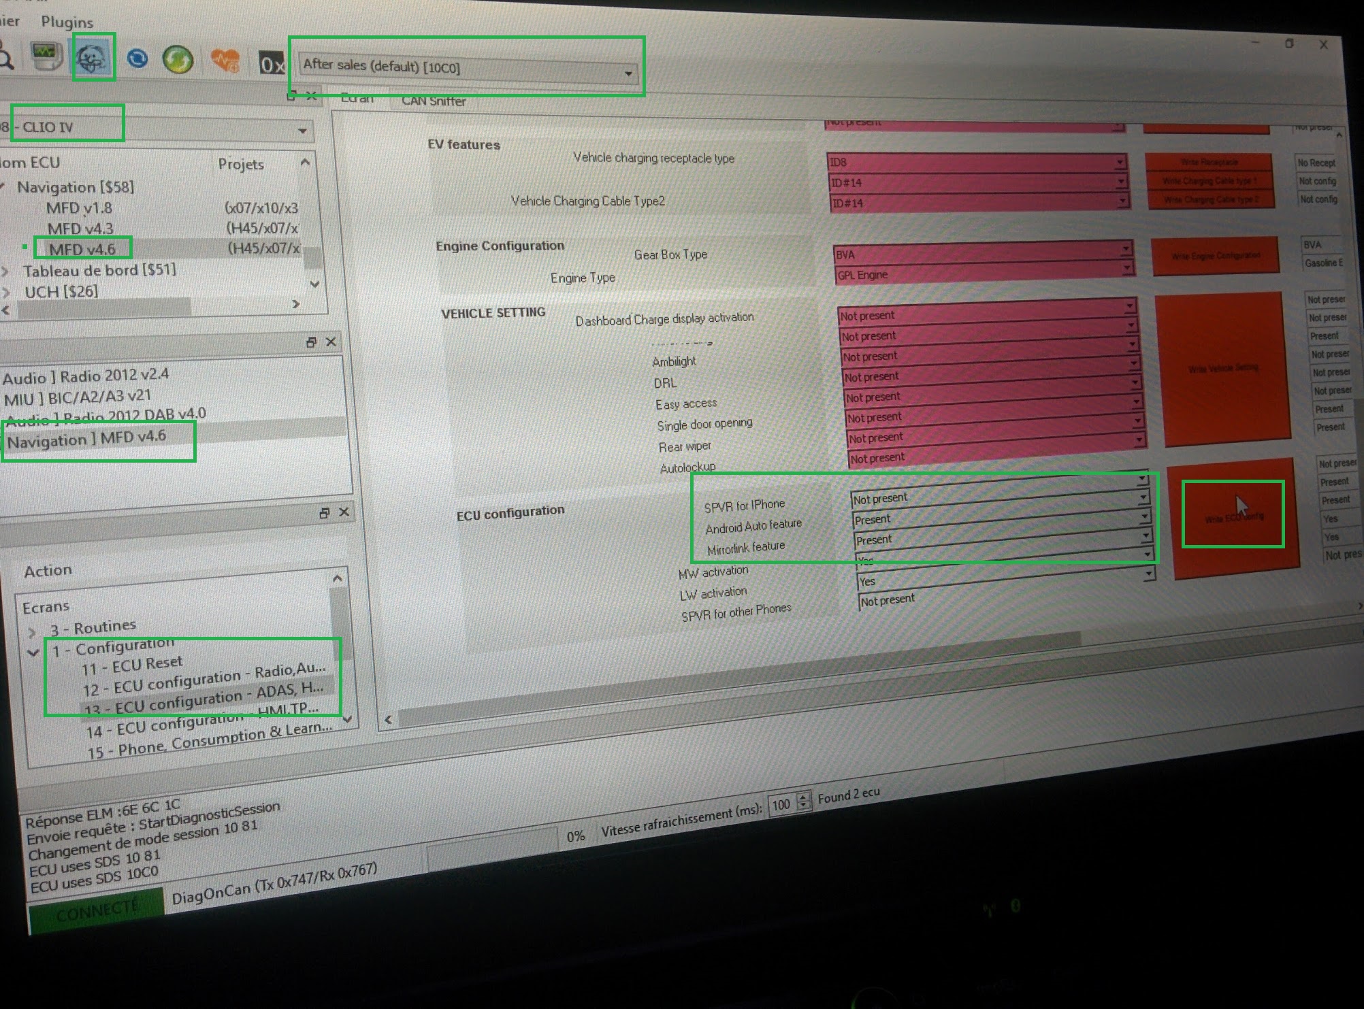Open 13 - ECU configuration ADAS screen

coord(204,700)
